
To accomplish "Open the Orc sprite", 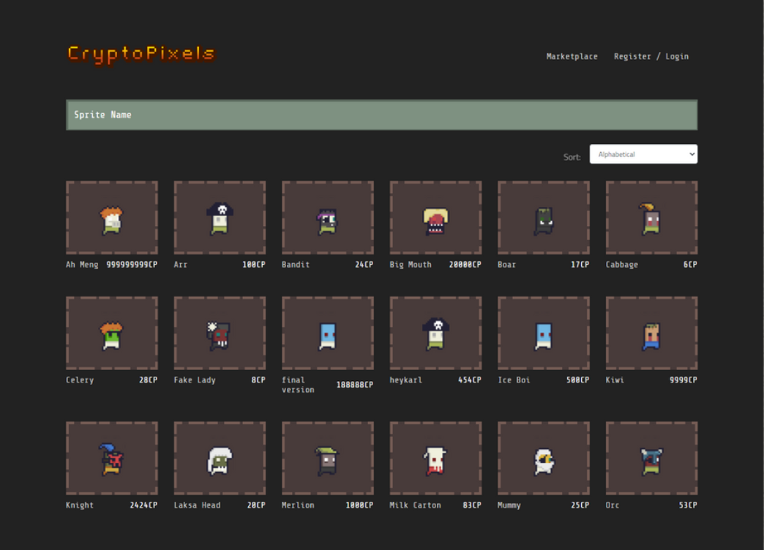I will click(651, 459).
